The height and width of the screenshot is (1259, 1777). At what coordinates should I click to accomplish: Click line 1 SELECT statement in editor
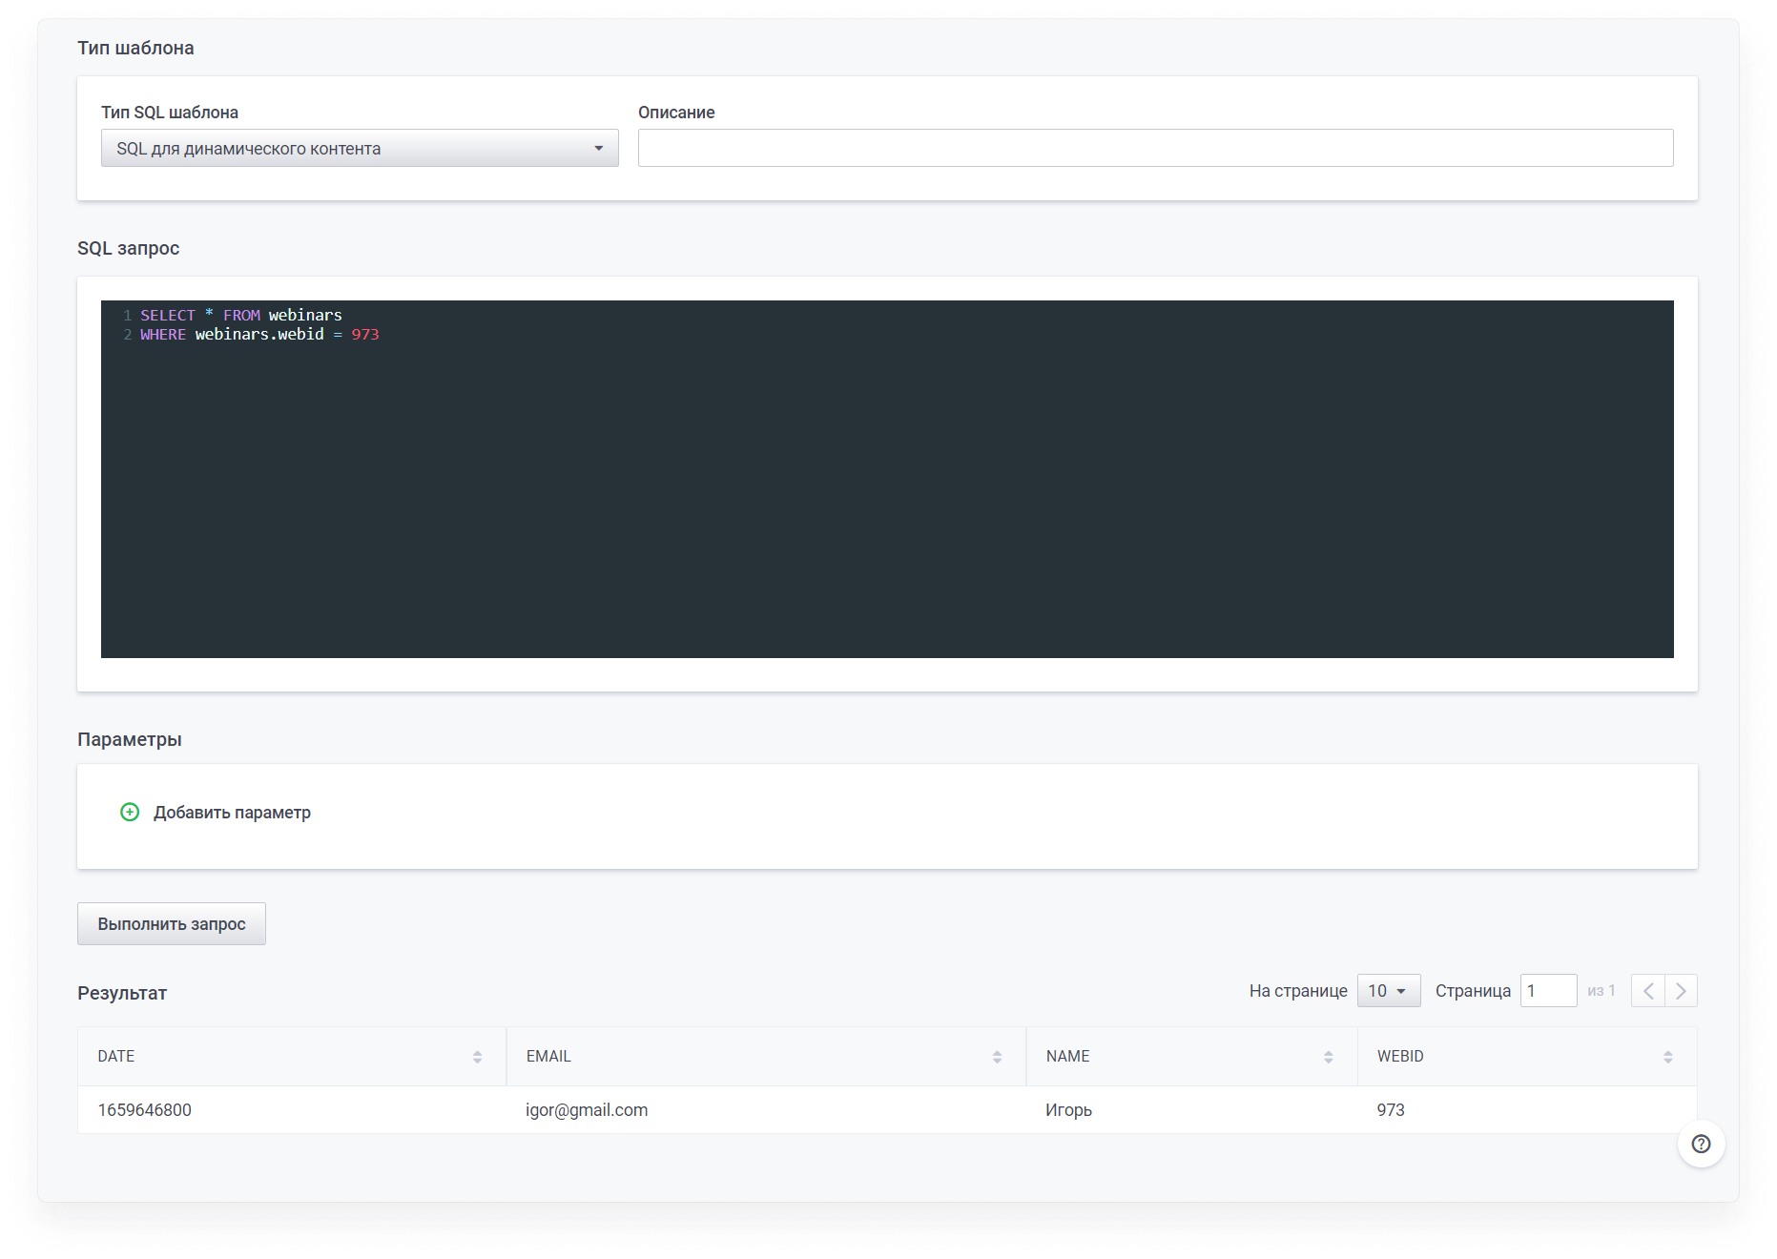click(x=241, y=315)
